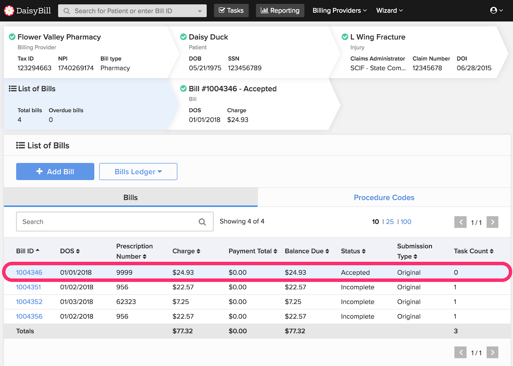
Task: Click the DaisyBill flower logo
Action: (x=9, y=11)
